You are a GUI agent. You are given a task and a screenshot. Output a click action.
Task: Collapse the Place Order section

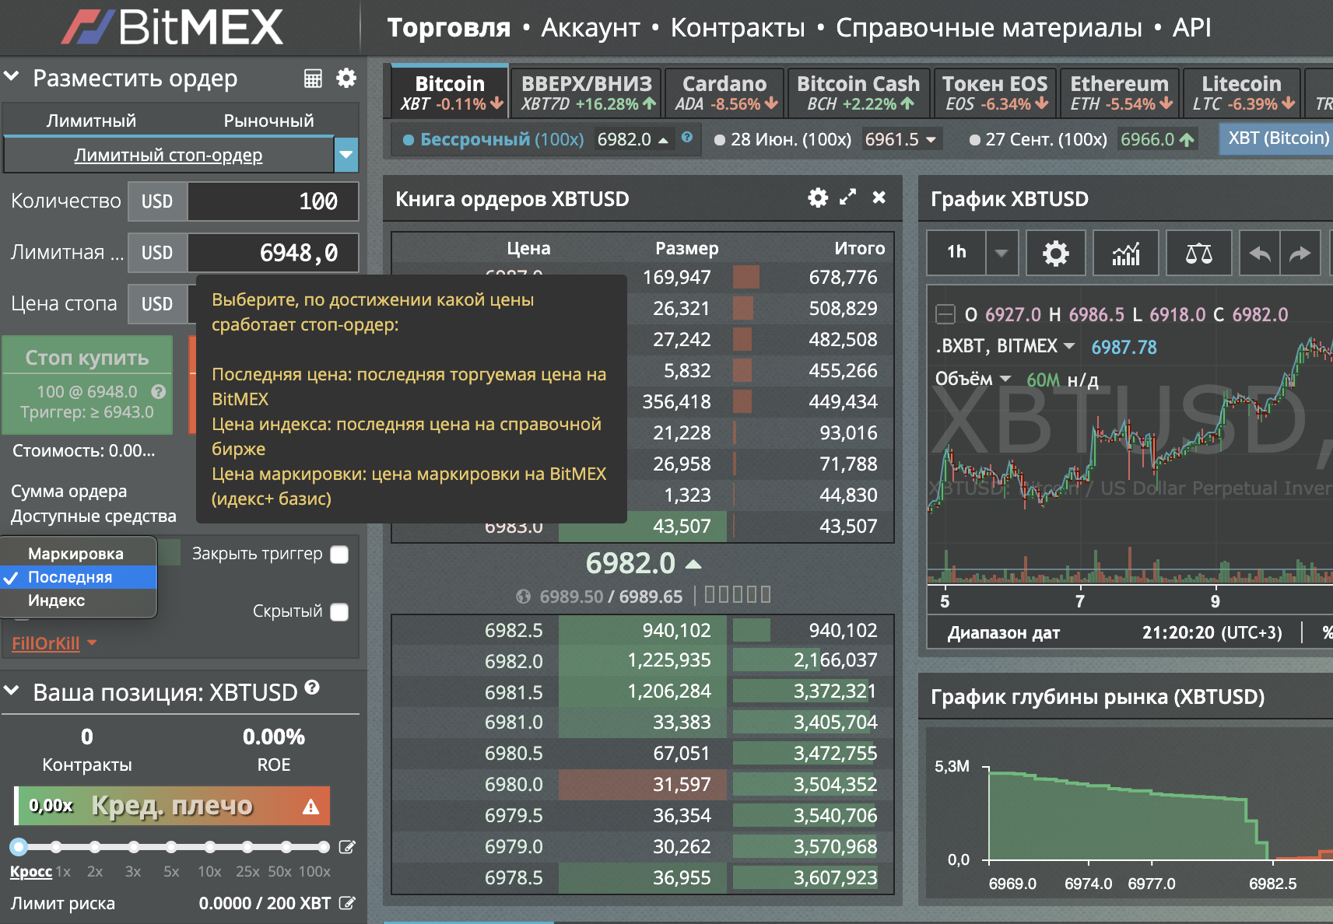(12, 76)
